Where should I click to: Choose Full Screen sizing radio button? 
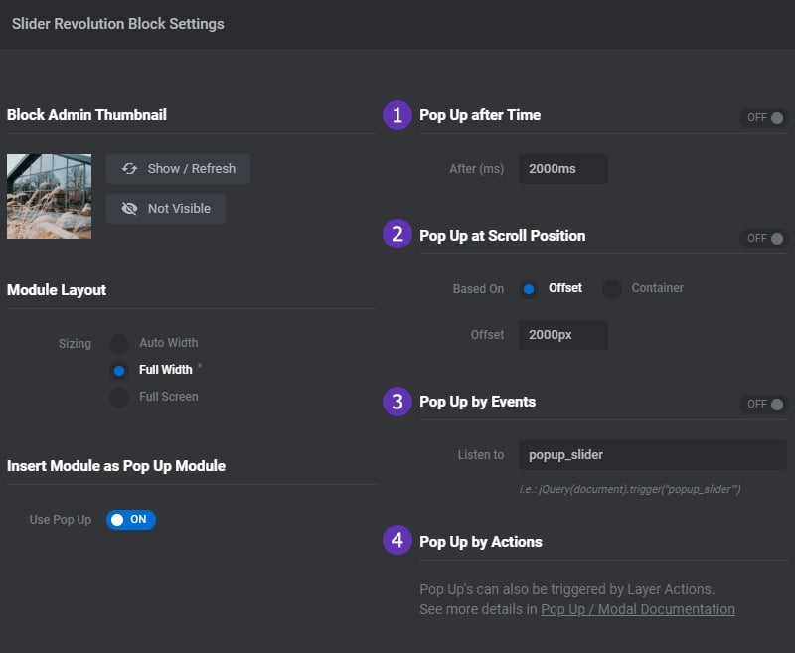(x=119, y=397)
